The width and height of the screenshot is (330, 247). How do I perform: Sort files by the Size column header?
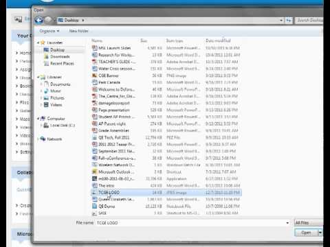144,40
